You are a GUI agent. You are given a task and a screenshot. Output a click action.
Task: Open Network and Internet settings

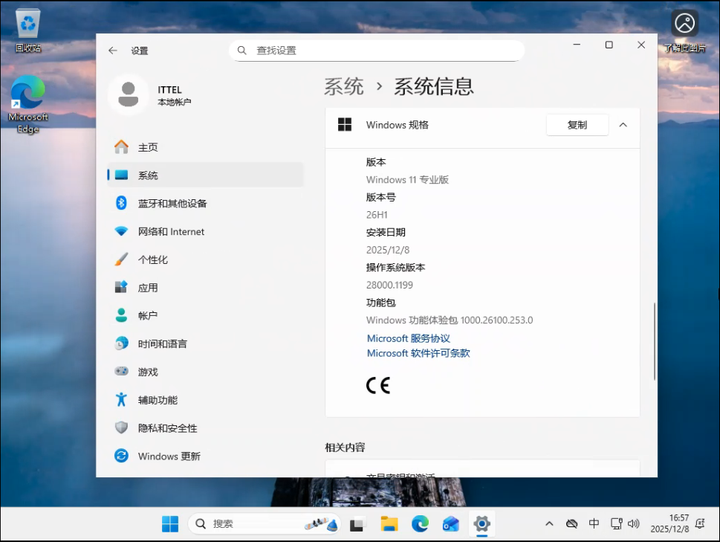(x=171, y=232)
